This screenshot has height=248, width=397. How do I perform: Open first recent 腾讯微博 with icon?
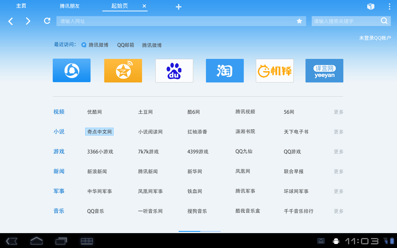95,45
